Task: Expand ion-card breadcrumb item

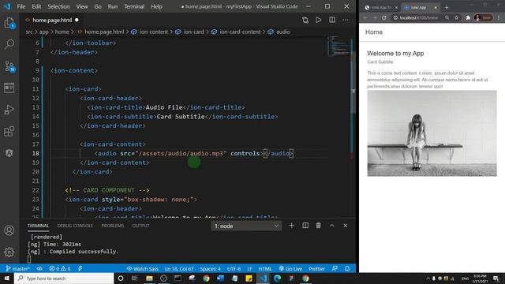Action: 193,32
